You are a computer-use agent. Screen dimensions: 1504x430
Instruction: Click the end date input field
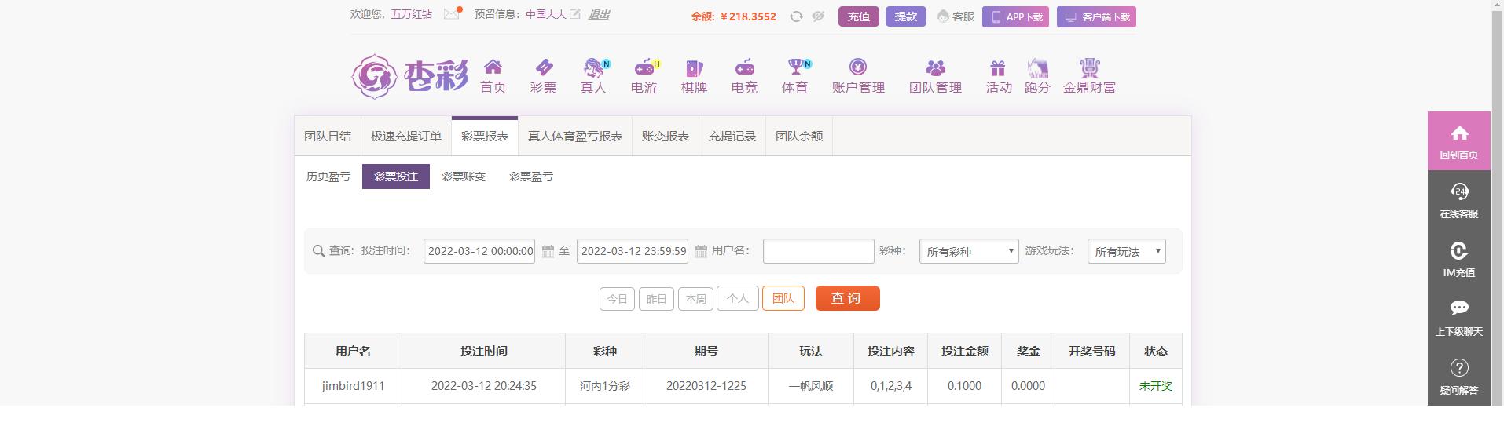633,251
